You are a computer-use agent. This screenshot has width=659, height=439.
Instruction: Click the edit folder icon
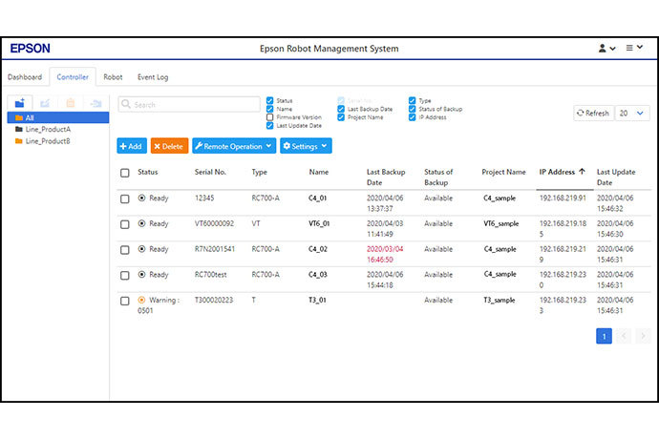(x=45, y=103)
